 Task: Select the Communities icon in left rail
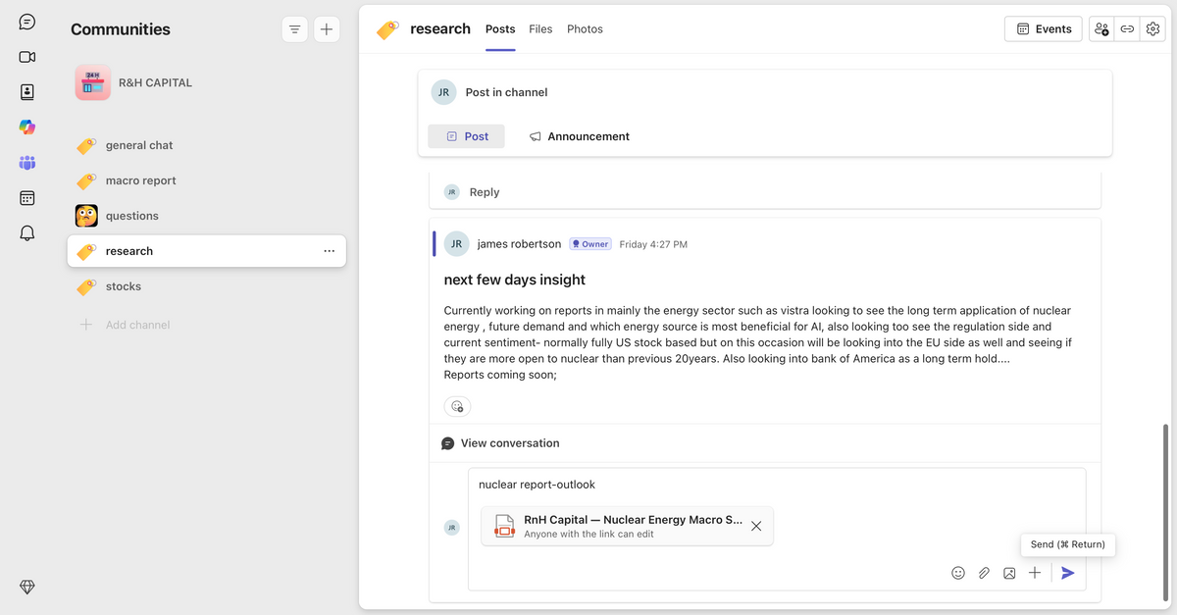(x=27, y=163)
